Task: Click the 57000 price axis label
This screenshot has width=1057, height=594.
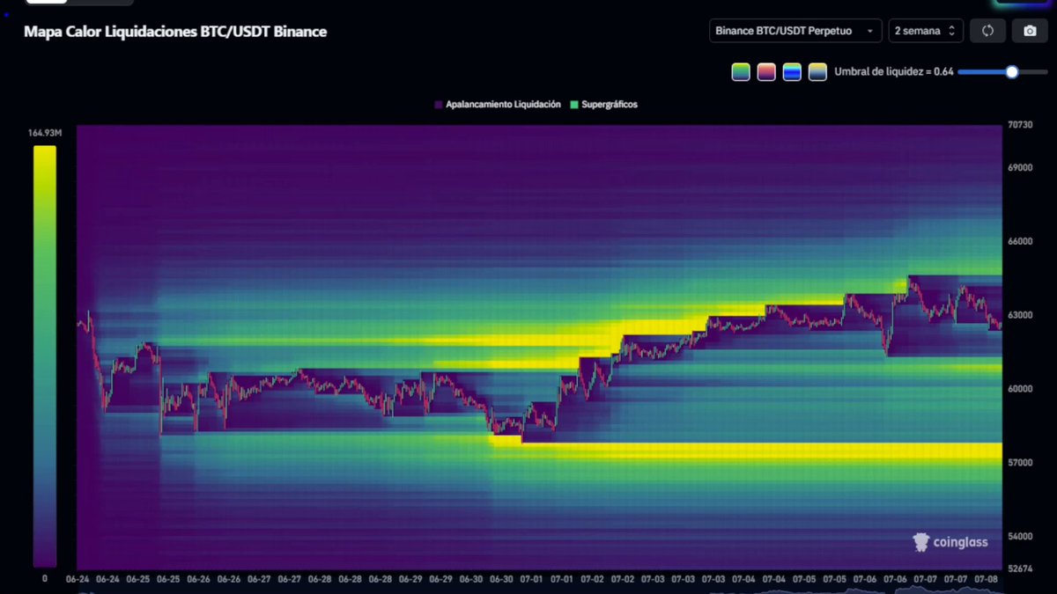Action: coord(1020,462)
